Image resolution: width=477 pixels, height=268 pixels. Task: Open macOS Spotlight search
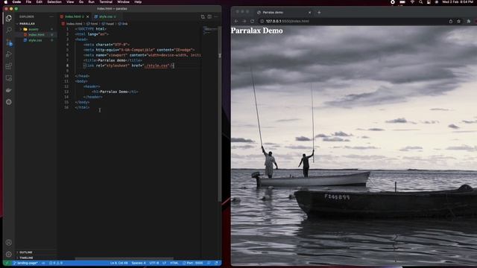pyautogui.click(x=420, y=2)
